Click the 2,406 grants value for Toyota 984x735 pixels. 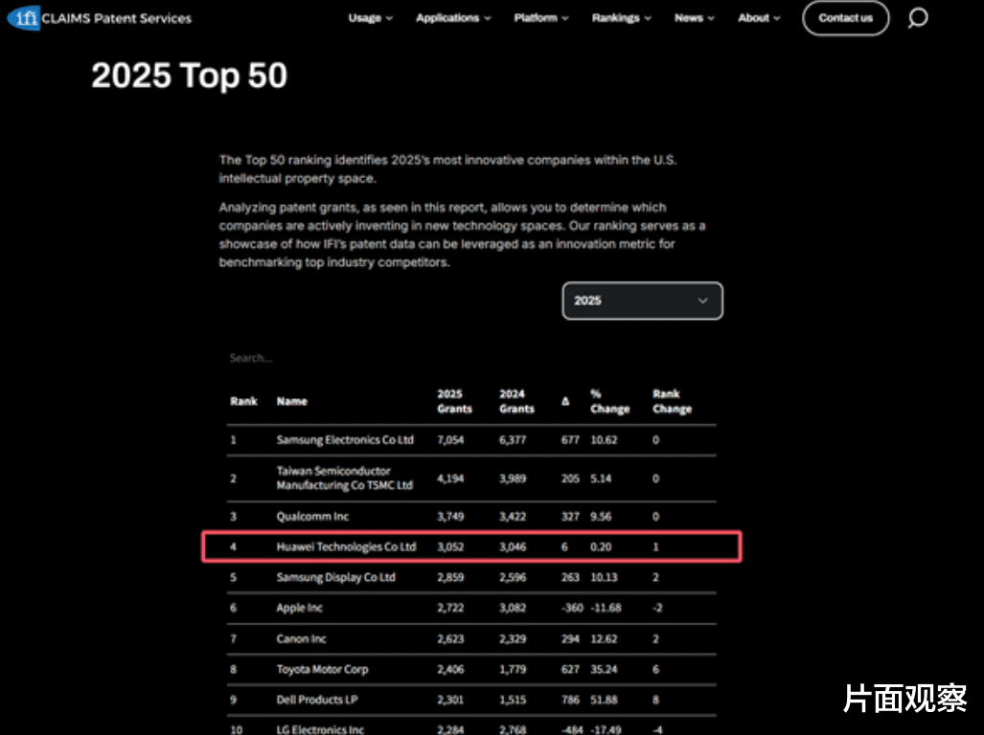[450, 669]
